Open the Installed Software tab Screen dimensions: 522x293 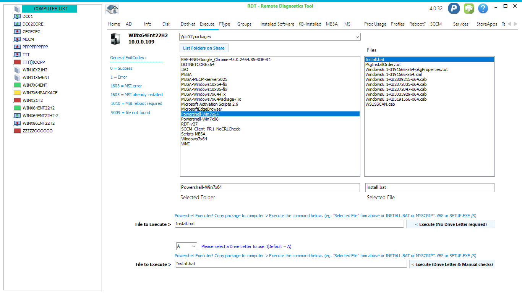[x=277, y=24]
